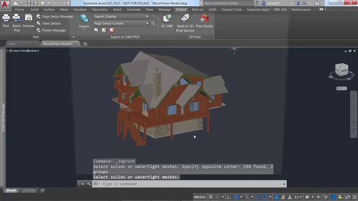Expand command history with the up arrow
This screenshot has width=358, height=201.
pos(284,184)
